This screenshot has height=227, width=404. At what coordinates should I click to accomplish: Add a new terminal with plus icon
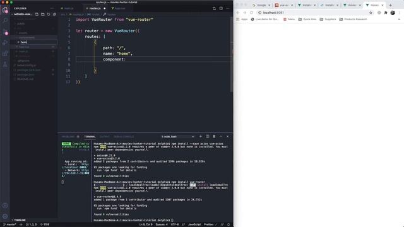(x=201, y=136)
